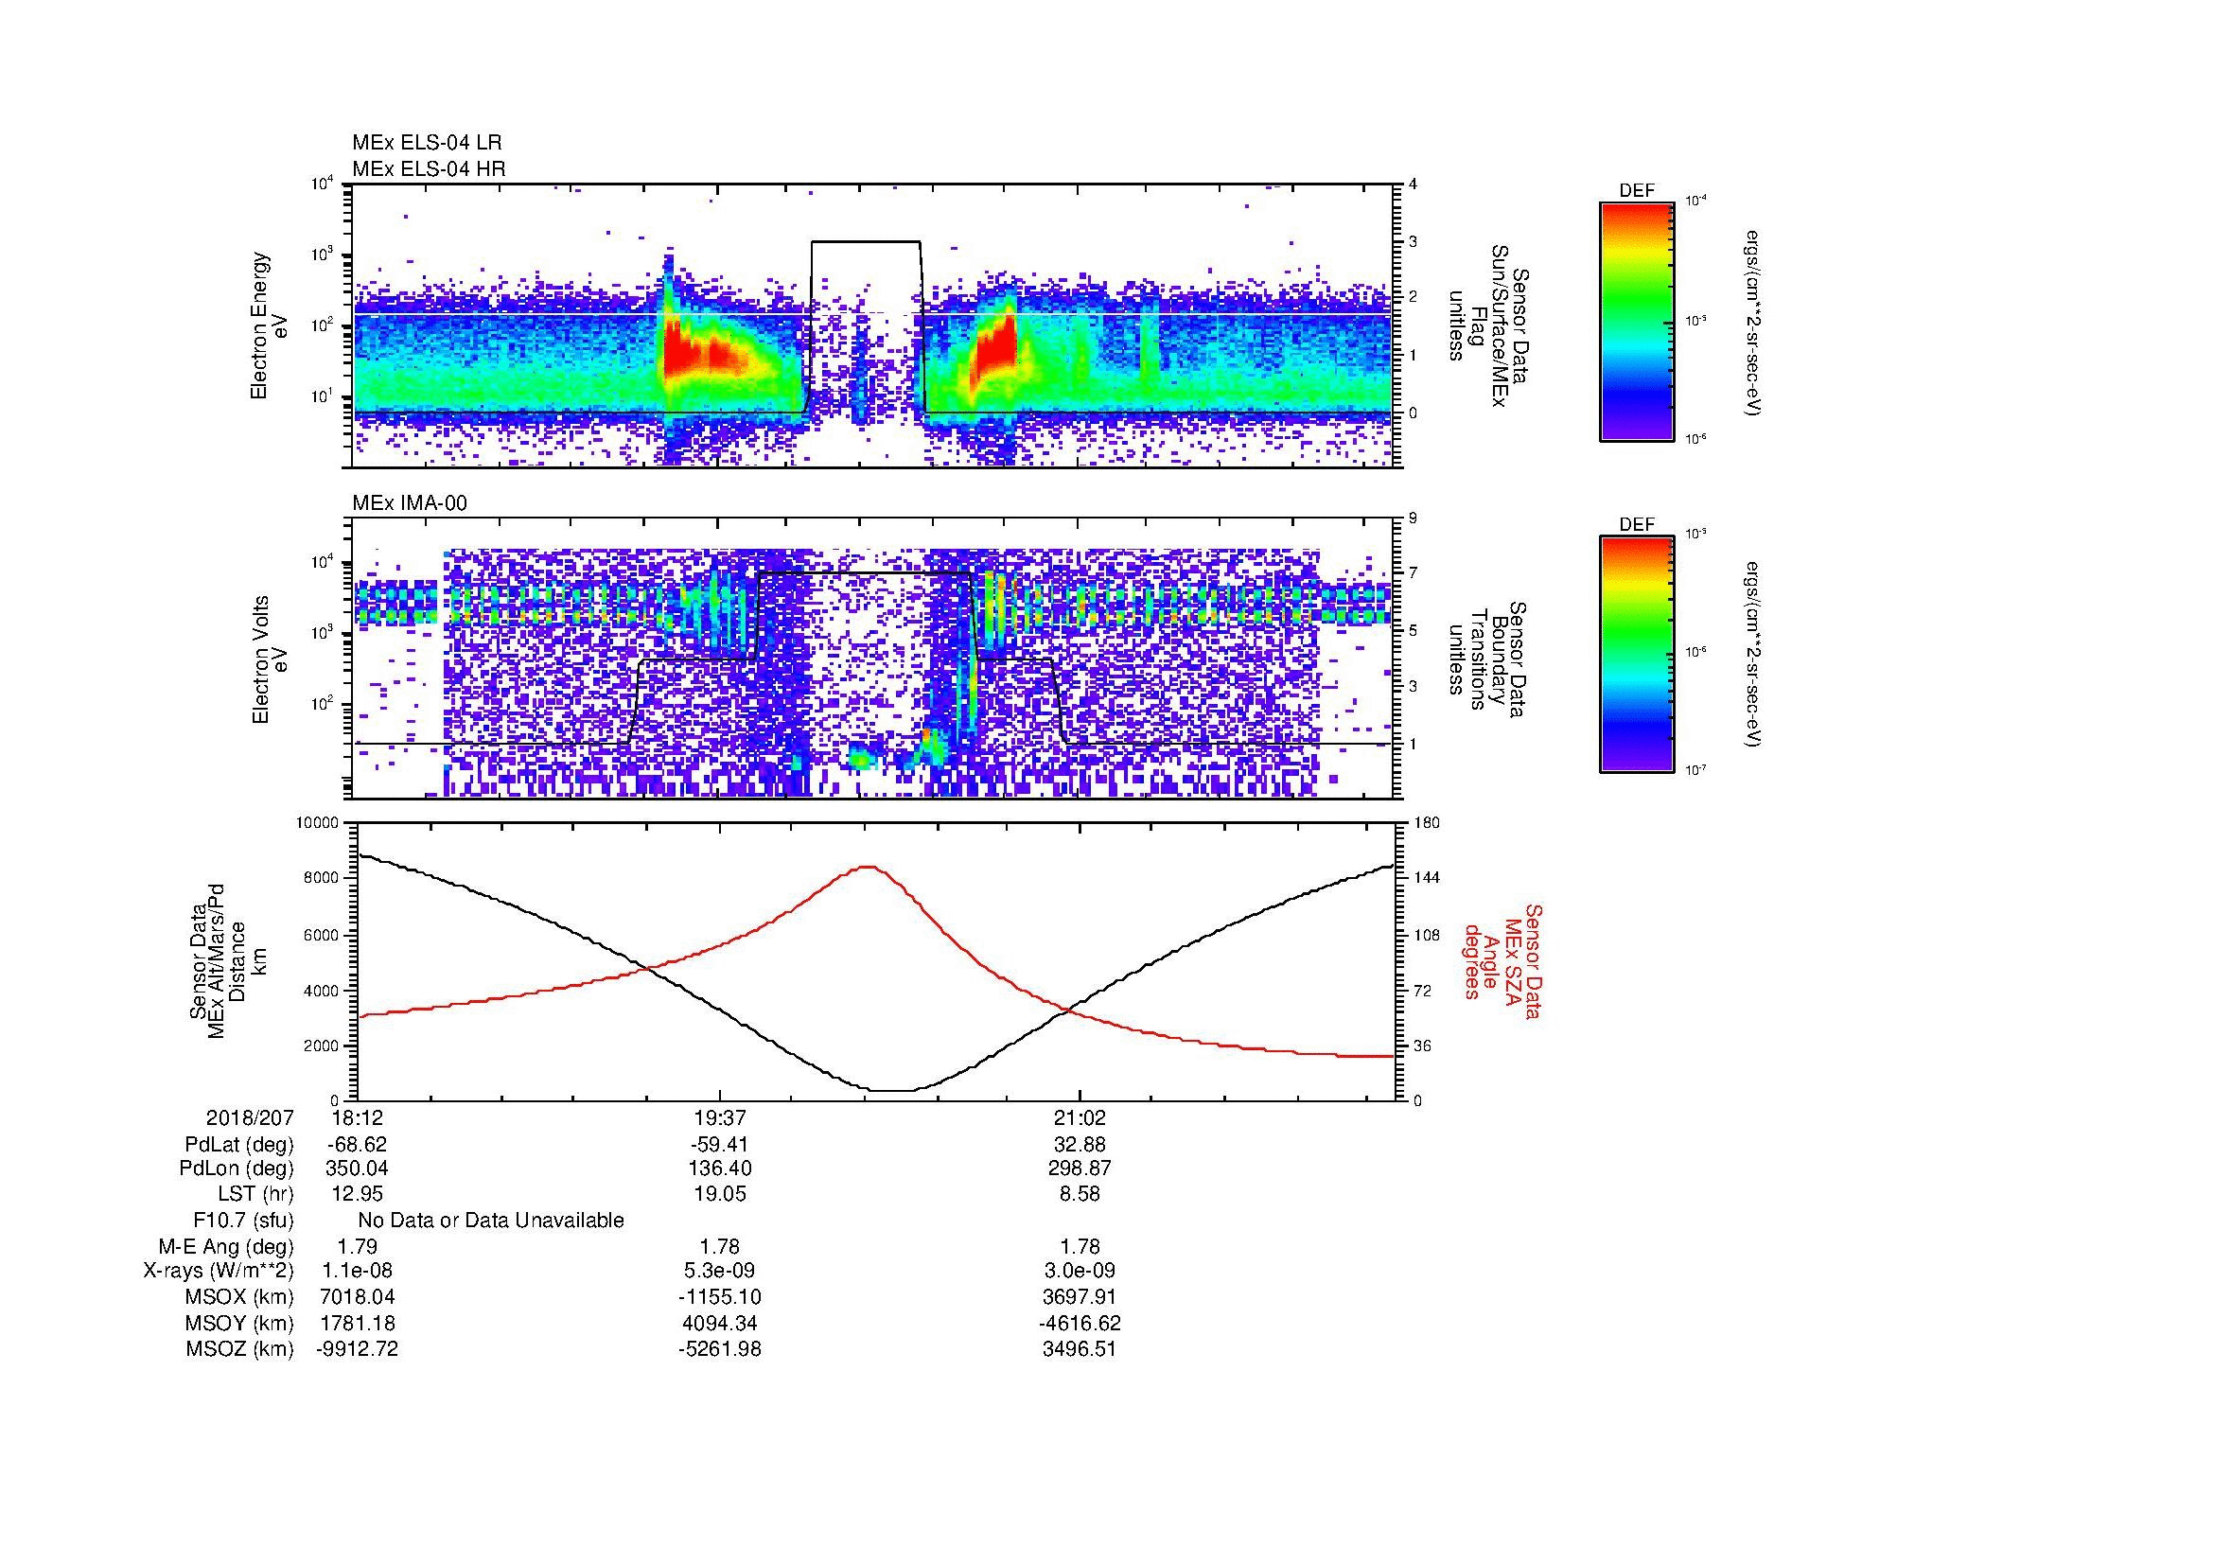Viewport: 2213px width, 1564px height.
Task: Click the top colorbar units label
Action: pyautogui.click(x=1754, y=322)
